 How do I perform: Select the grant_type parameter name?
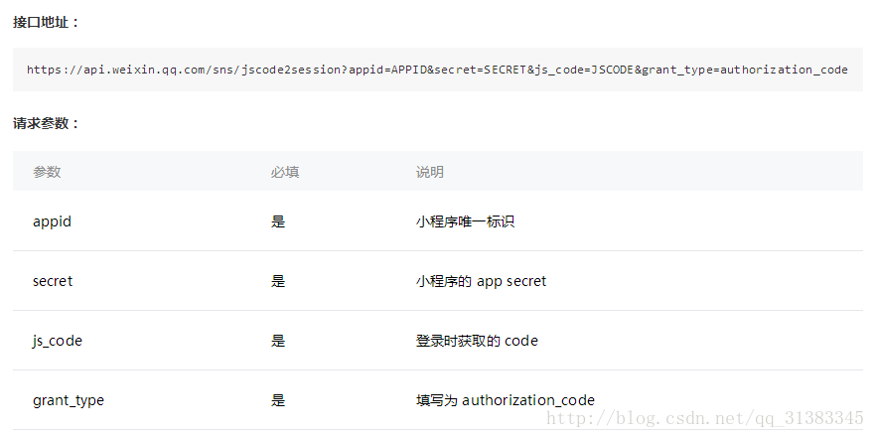[69, 400]
